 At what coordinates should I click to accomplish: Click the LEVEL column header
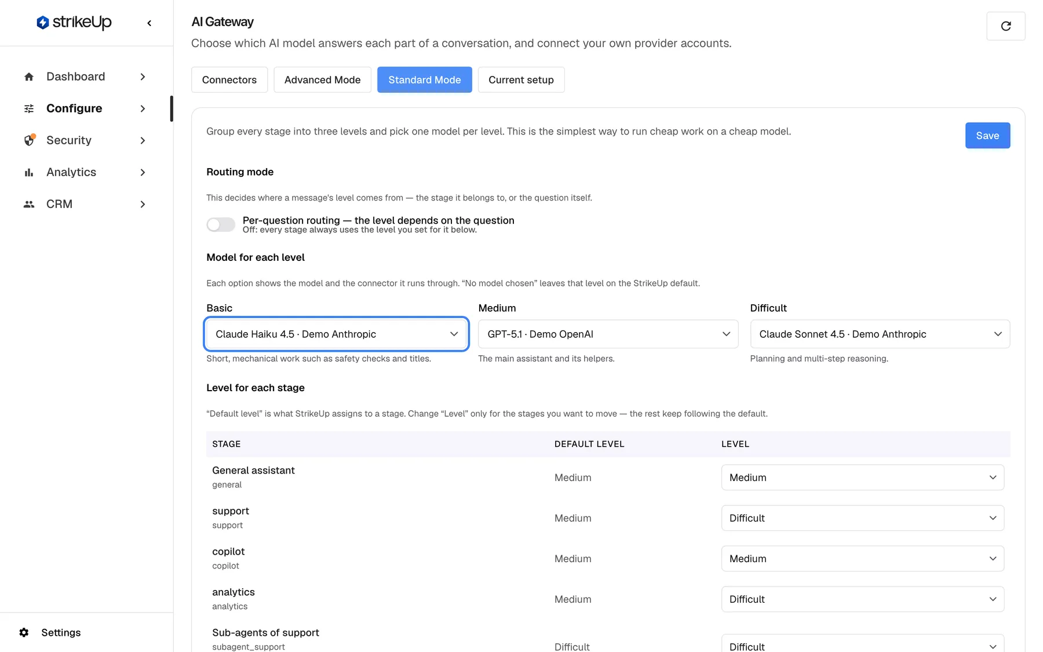pyautogui.click(x=735, y=444)
